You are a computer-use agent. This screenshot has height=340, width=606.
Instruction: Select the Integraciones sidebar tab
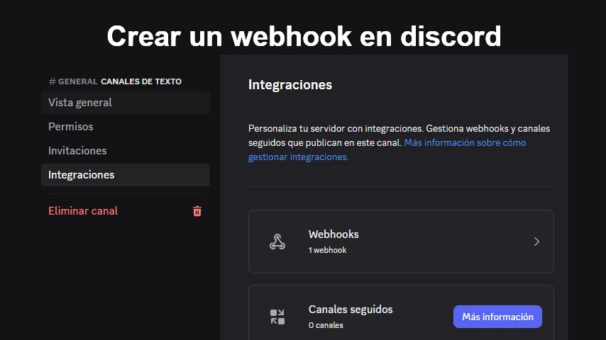coord(126,175)
